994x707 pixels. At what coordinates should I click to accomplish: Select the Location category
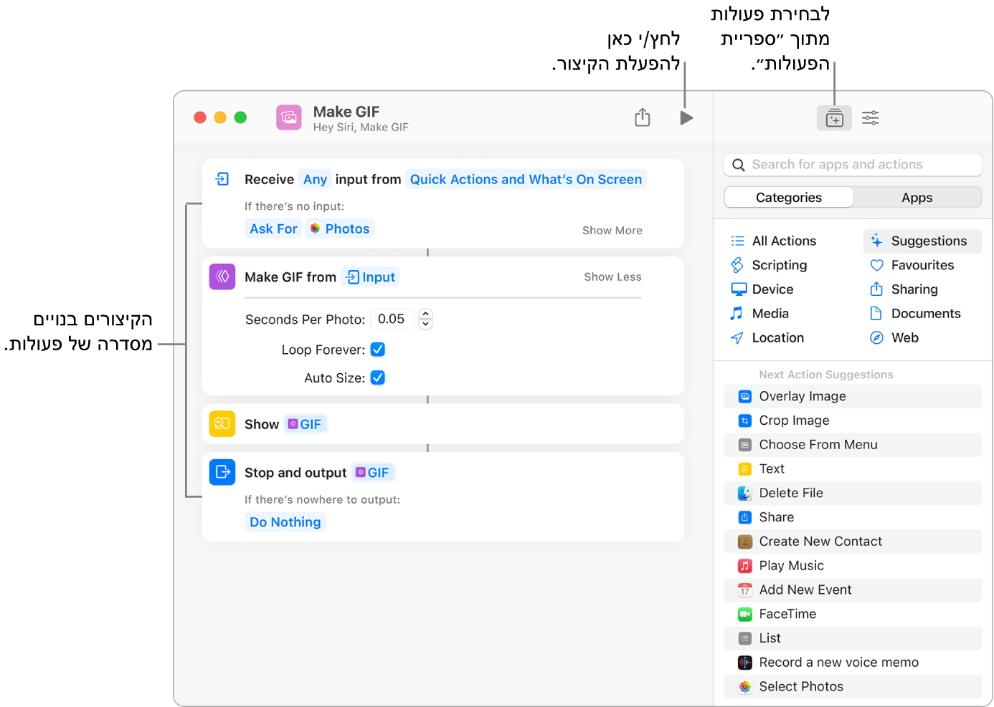click(x=777, y=337)
